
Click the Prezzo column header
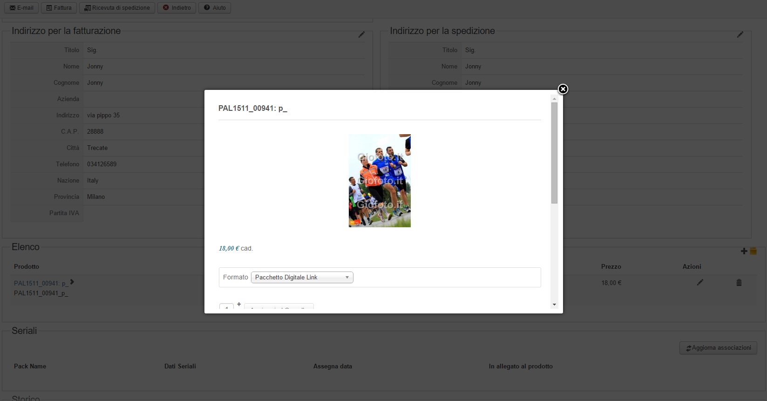(x=611, y=267)
